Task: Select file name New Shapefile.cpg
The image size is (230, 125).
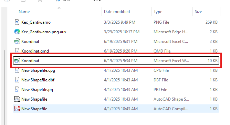Action: (x=38, y=70)
